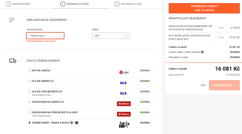Viewport: 242px width, 134px height.
Task: Click step 1 circle icon
Action: pyautogui.click(x=8, y=4)
